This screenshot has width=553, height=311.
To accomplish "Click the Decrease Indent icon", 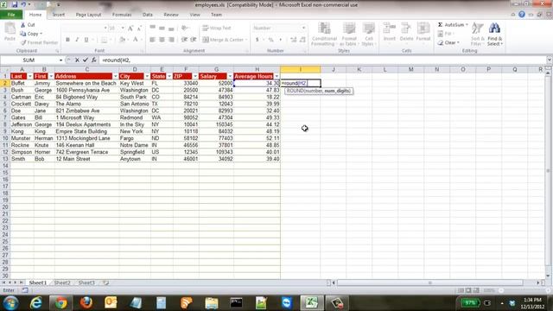I will coord(184,40).
